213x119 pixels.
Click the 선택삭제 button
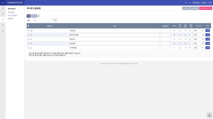point(195,8)
